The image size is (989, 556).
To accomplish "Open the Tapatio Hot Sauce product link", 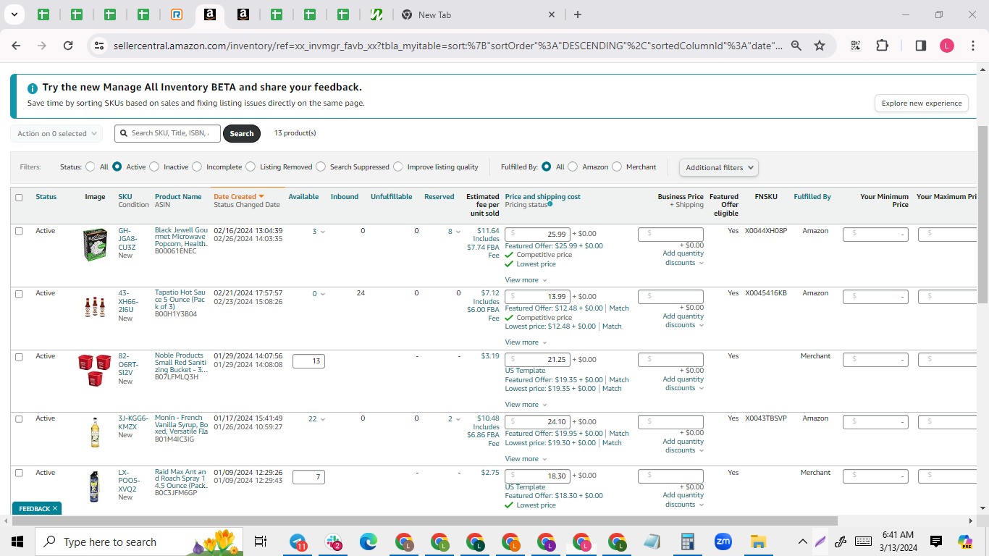I will pyautogui.click(x=180, y=301).
